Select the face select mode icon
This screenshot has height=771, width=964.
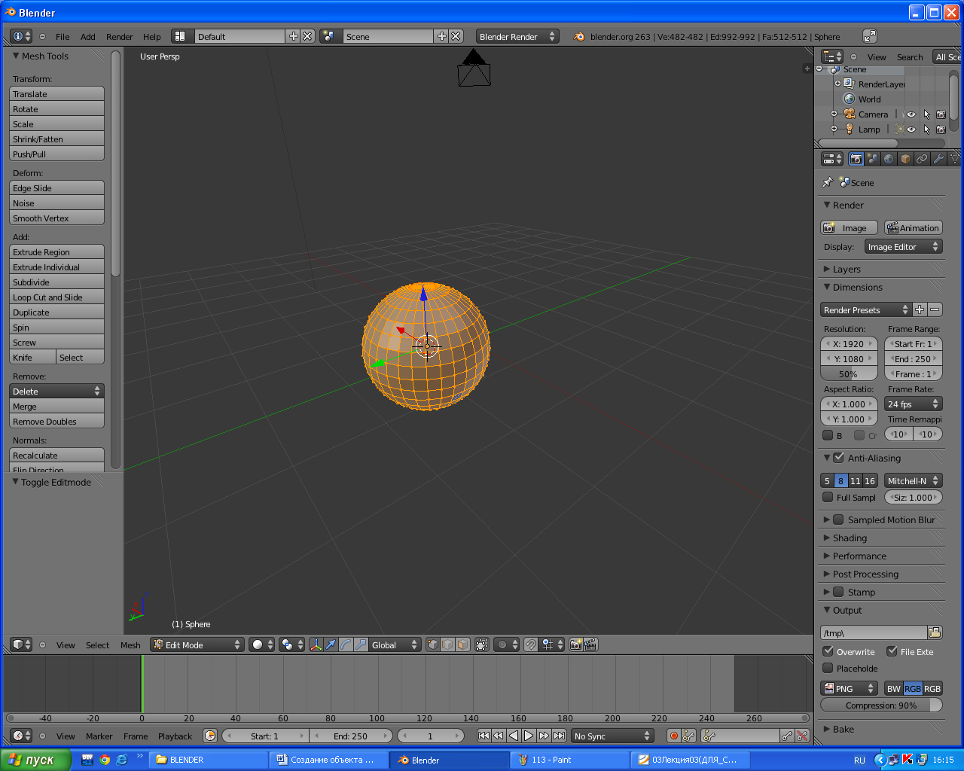click(x=462, y=645)
